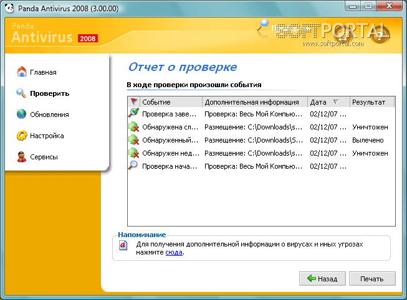The height and width of the screenshot is (300, 407).
Task: Click the threat icon of Обнаруженный… row
Action: [x=133, y=139]
